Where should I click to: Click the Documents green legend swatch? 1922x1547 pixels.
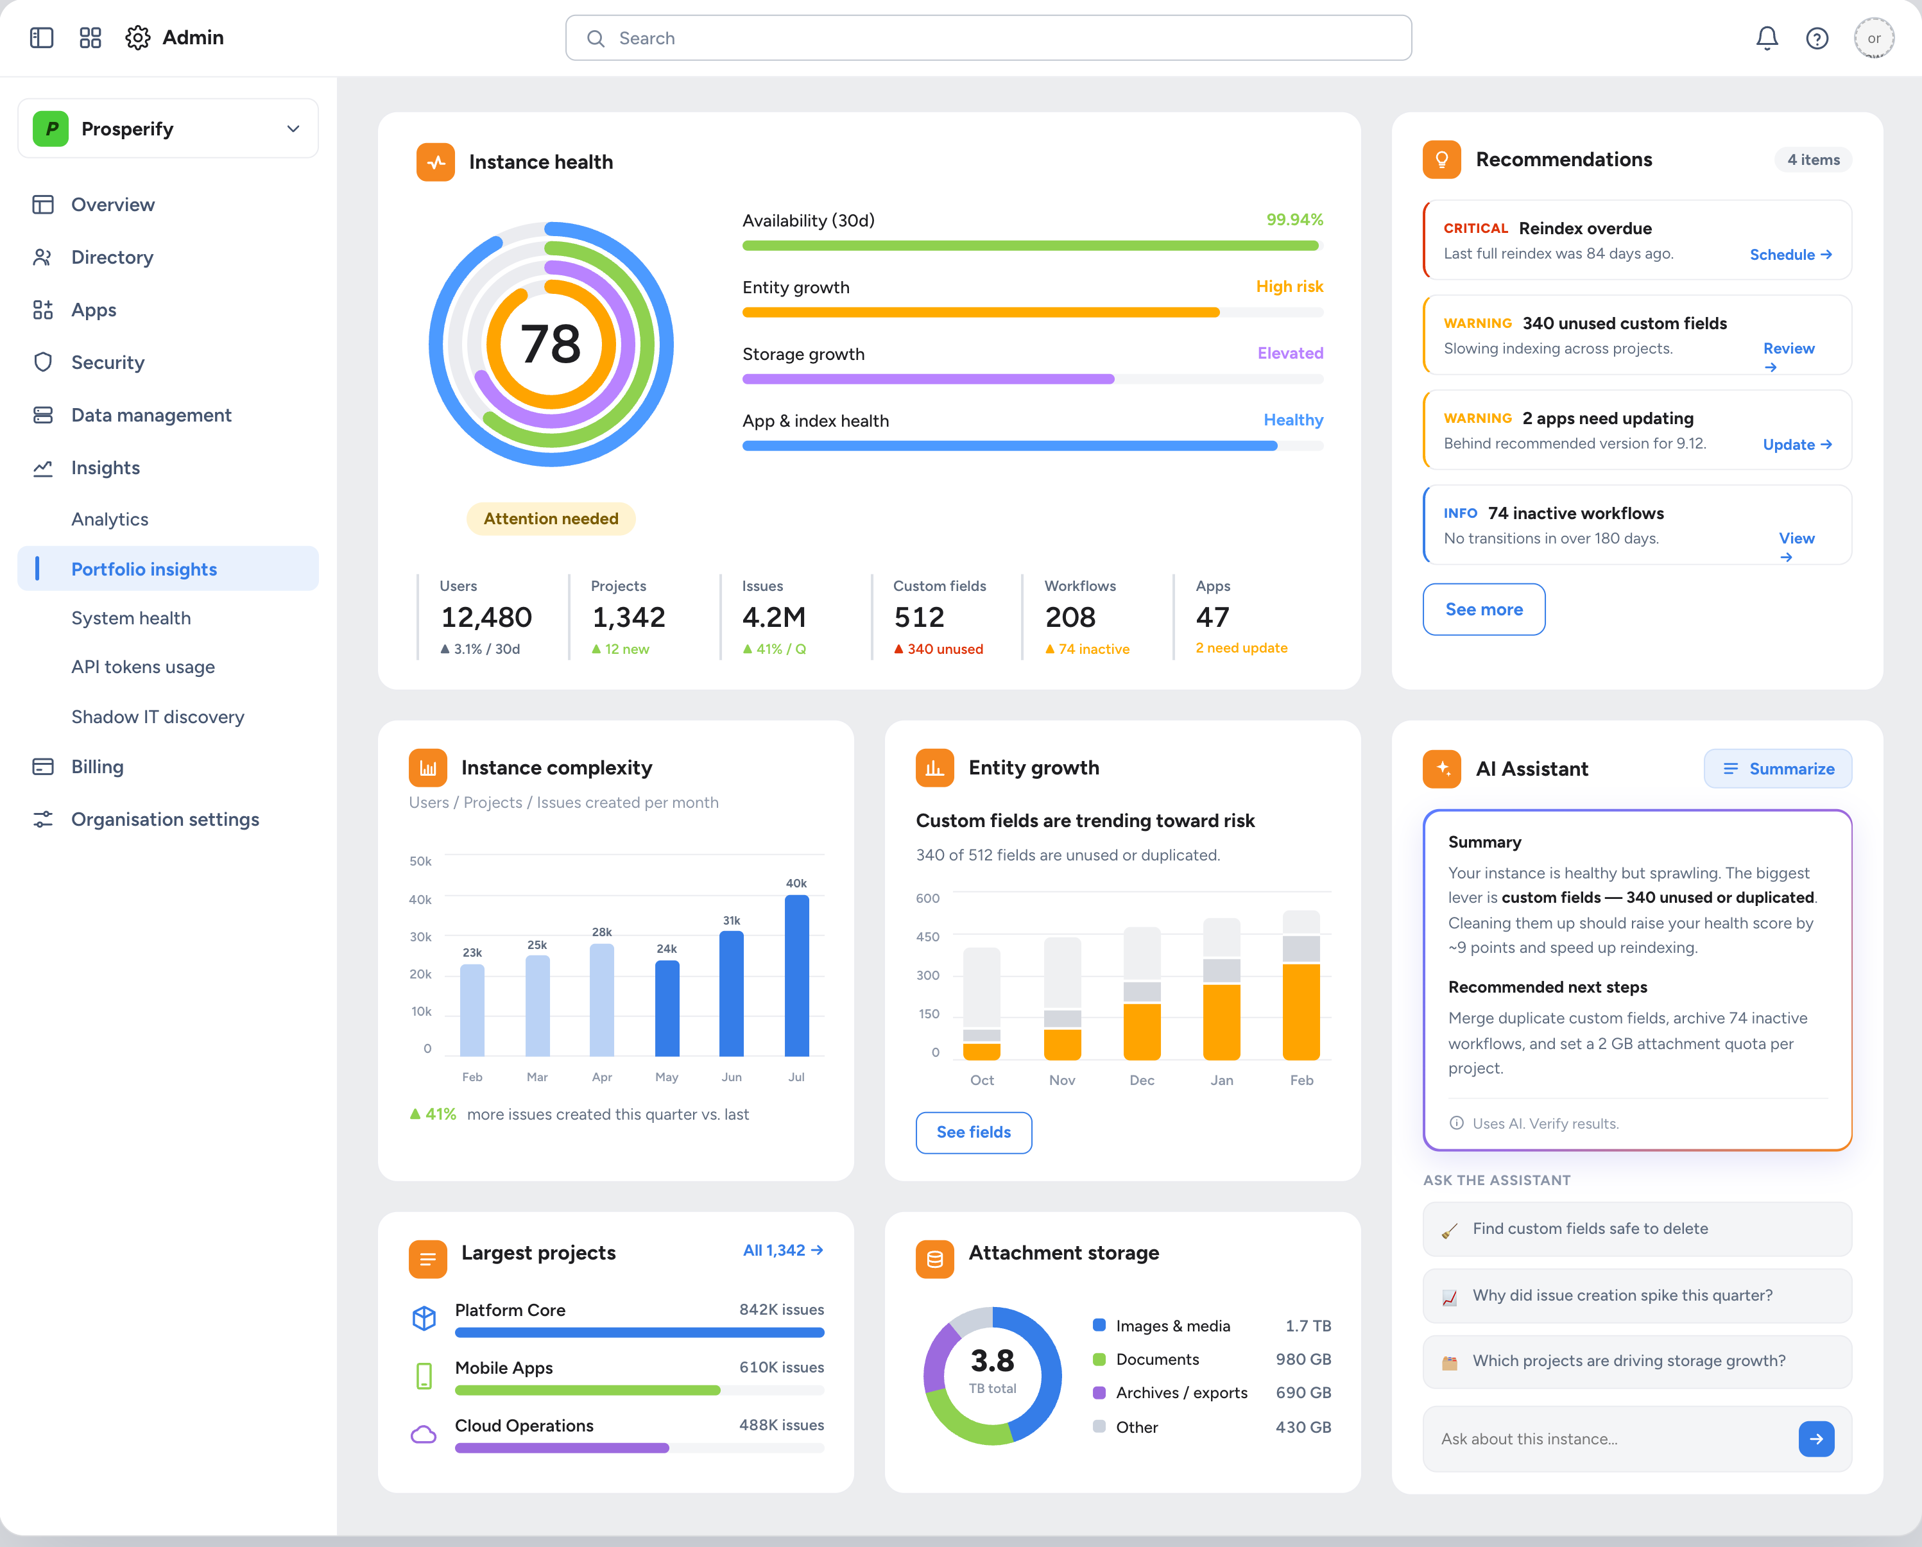click(1099, 1359)
